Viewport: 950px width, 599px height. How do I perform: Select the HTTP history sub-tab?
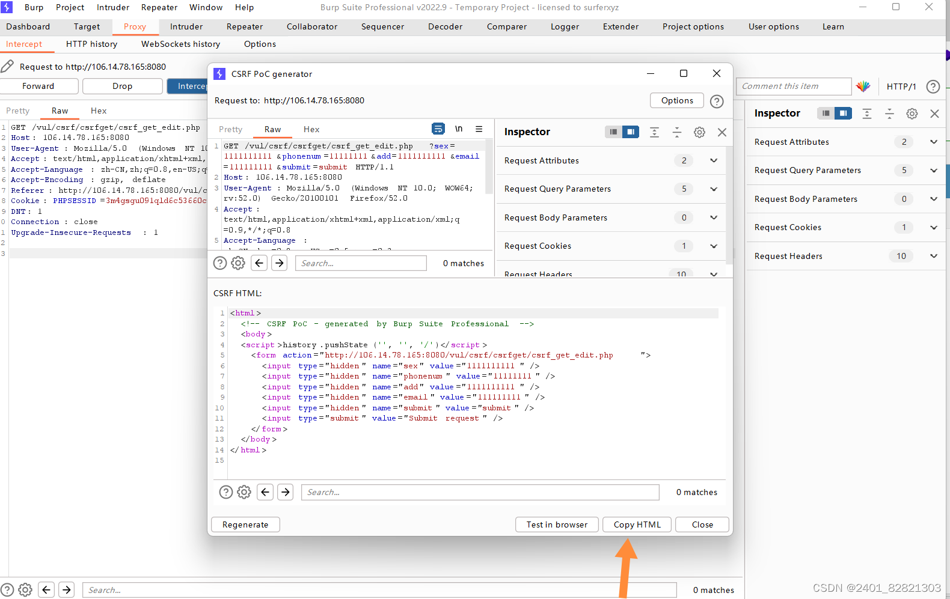(91, 44)
